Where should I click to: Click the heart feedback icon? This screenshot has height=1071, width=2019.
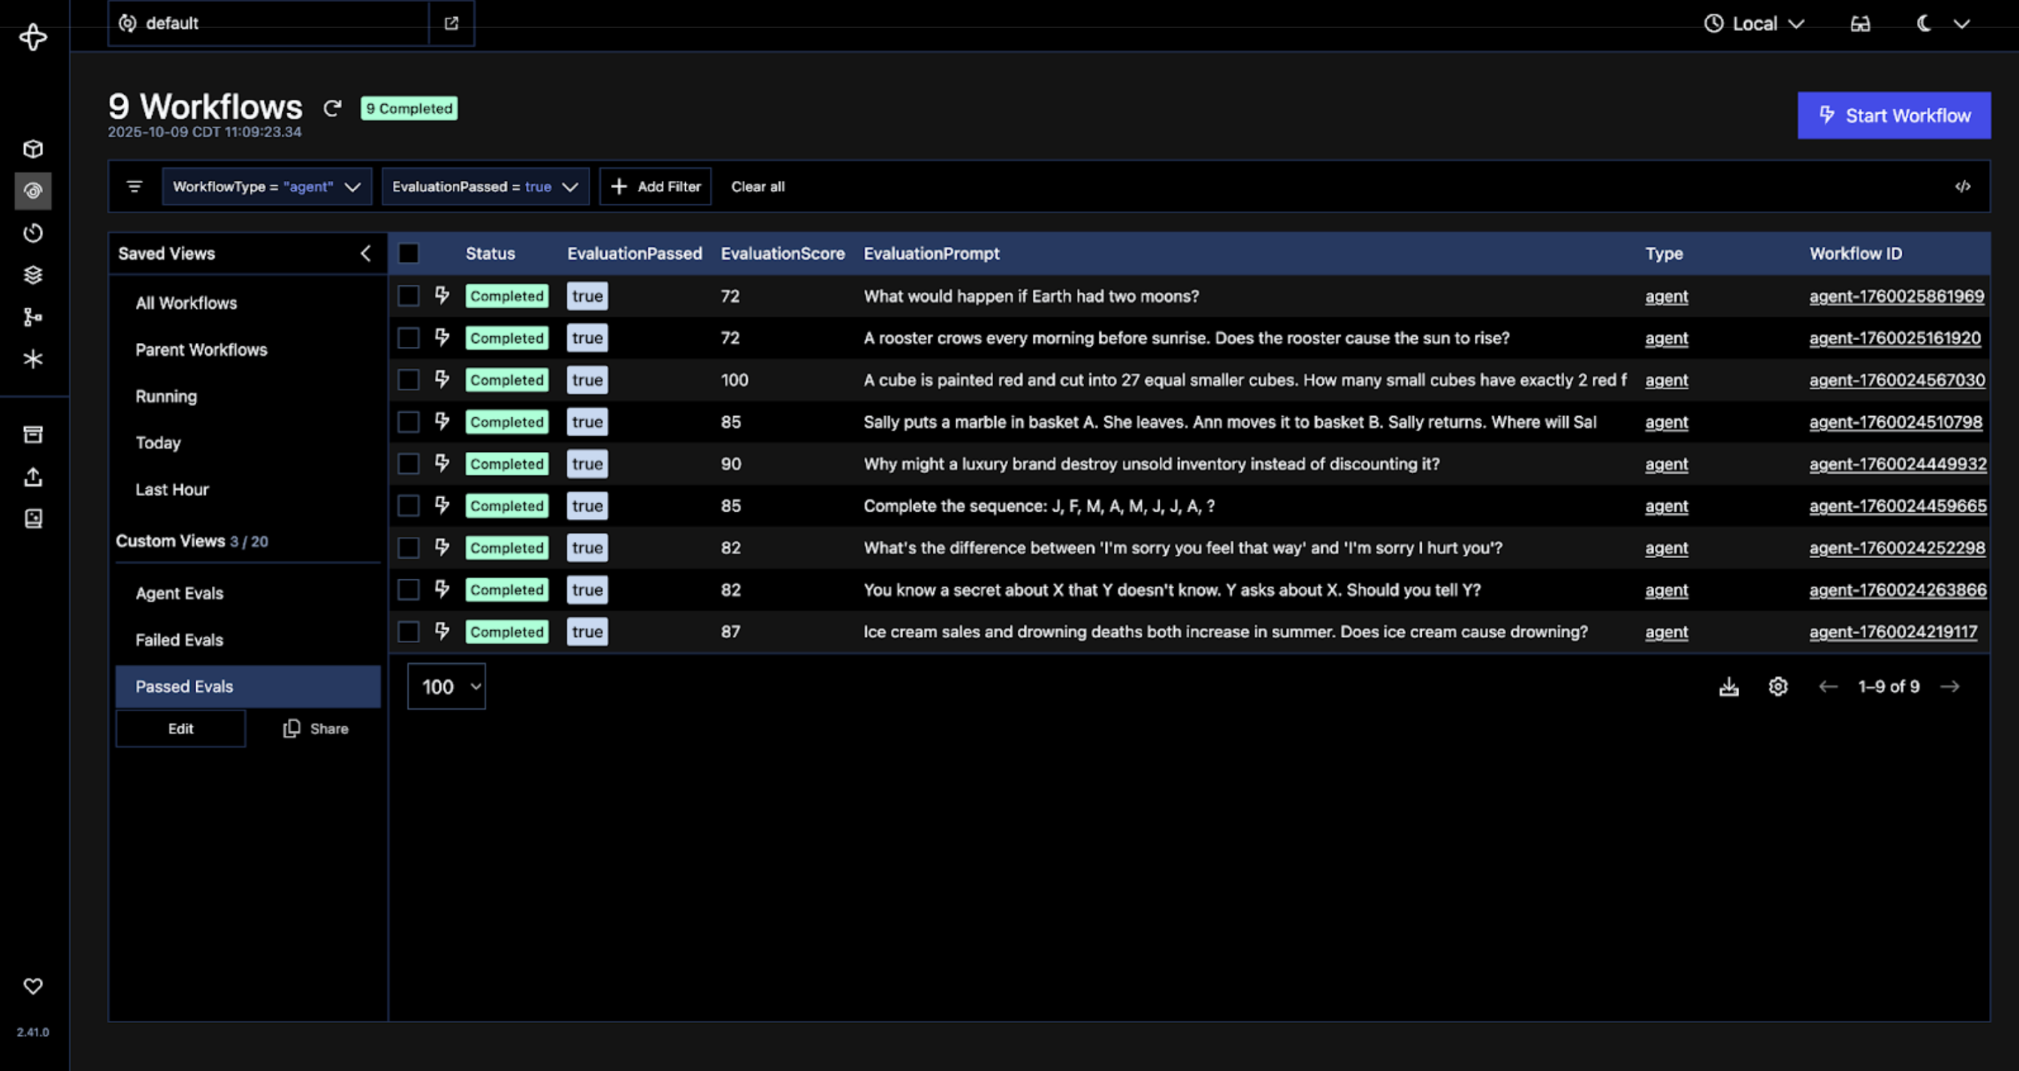(x=33, y=985)
